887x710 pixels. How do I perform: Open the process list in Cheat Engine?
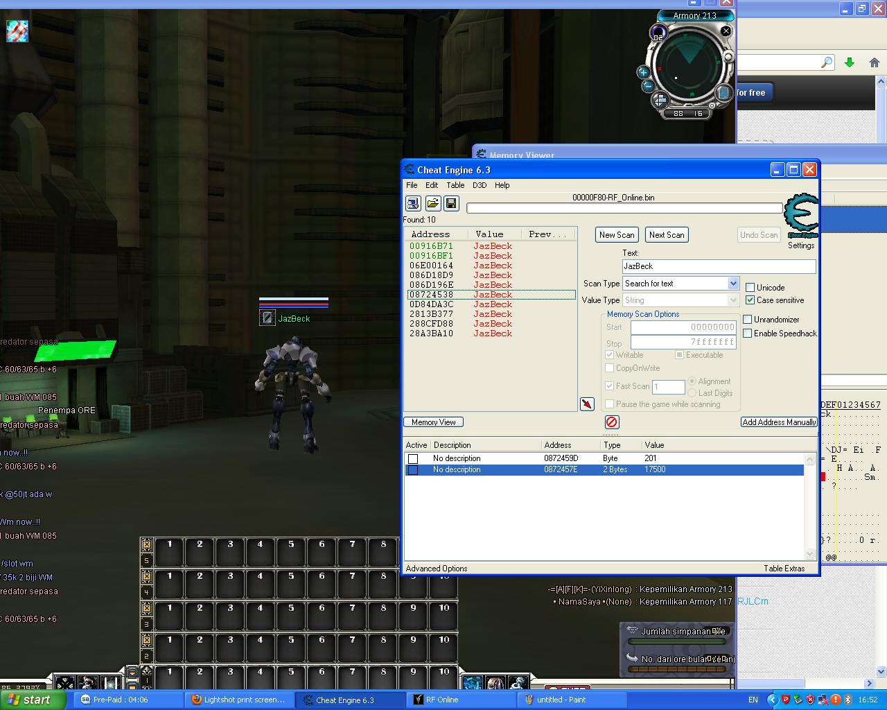click(x=413, y=203)
